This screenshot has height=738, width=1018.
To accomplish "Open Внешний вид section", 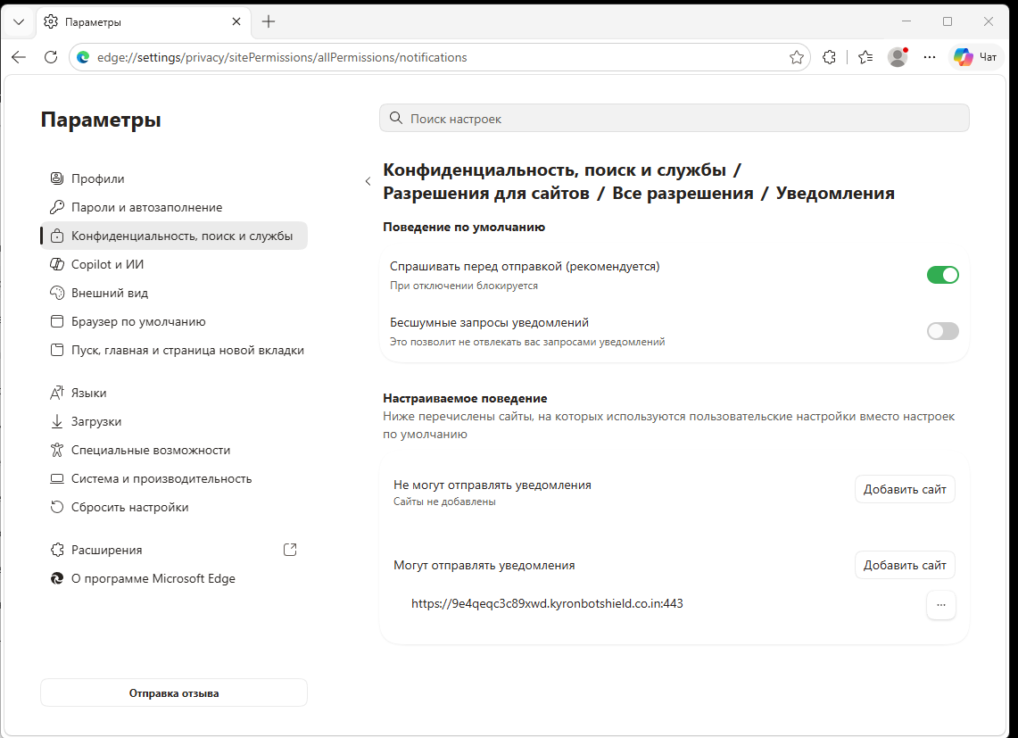I will (174, 293).
